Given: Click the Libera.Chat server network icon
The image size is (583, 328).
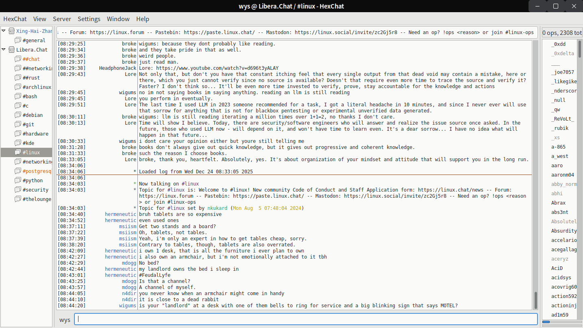Looking at the screenshot, I should tap(11, 50).
